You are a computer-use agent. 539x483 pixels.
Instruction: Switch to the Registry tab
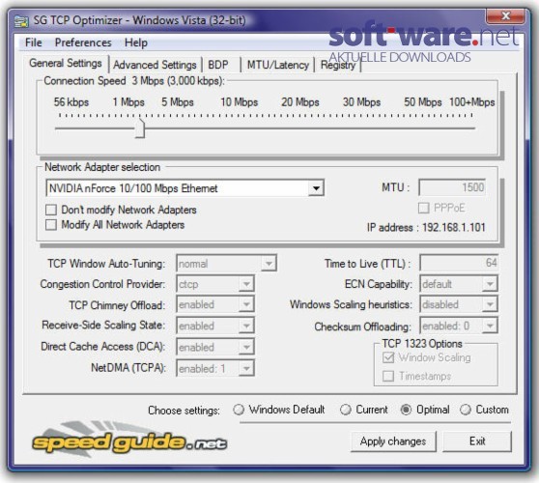(x=338, y=65)
